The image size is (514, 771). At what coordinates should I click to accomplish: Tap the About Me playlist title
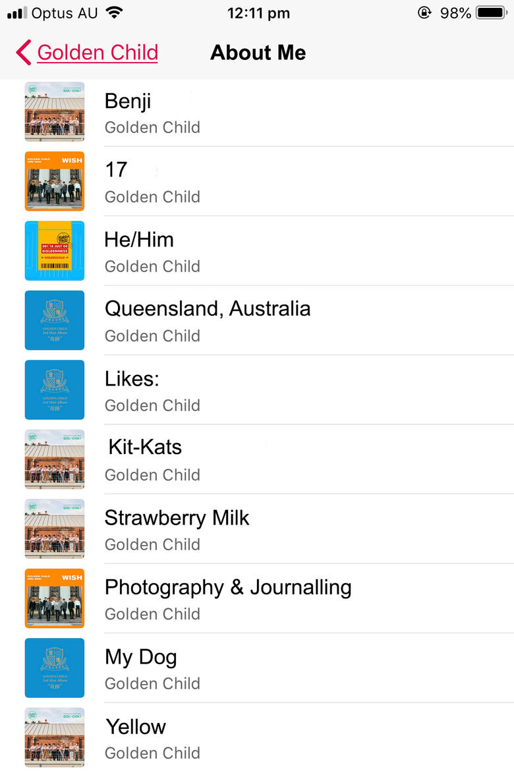pos(258,53)
